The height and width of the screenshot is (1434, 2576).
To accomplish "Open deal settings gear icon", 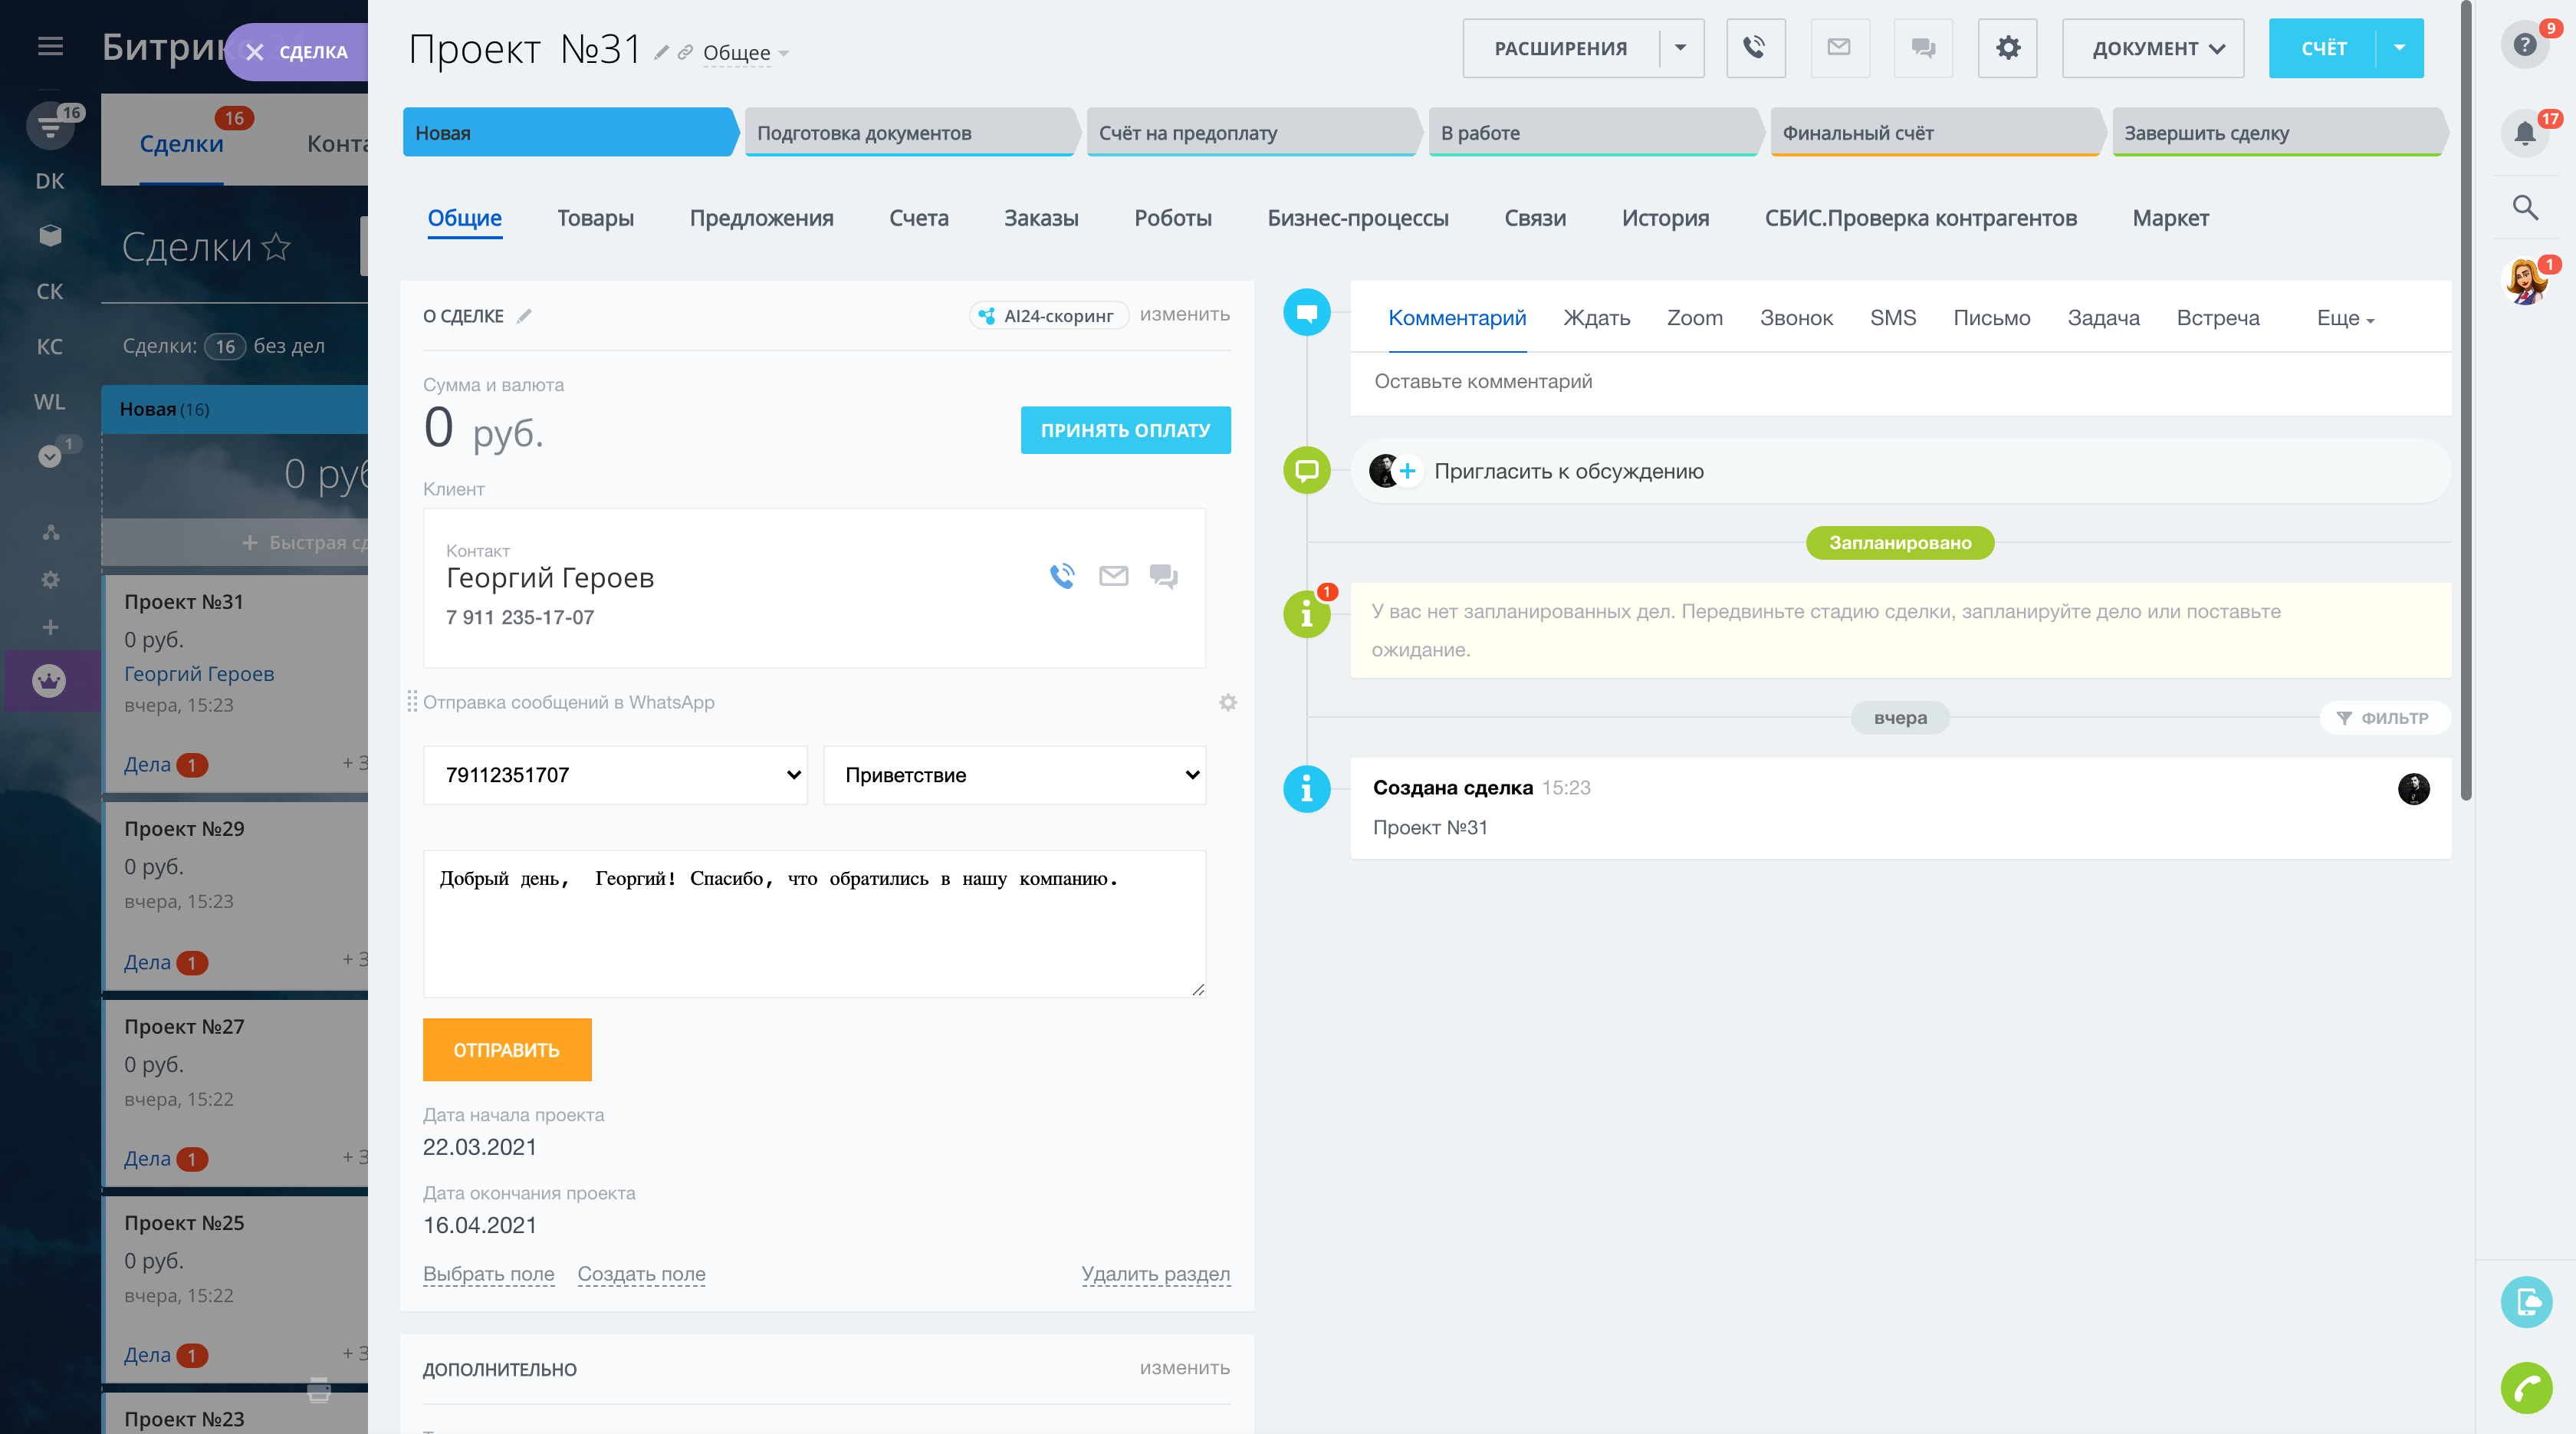I will pyautogui.click(x=2007, y=48).
